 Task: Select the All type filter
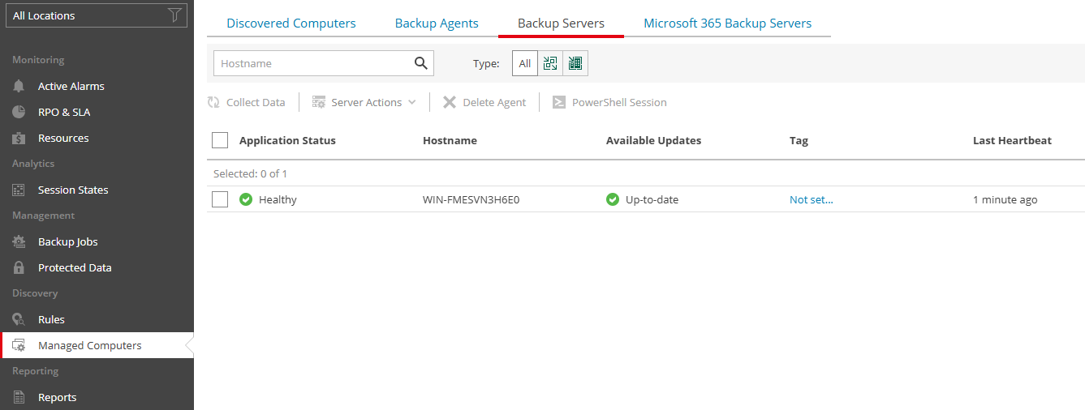525,63
